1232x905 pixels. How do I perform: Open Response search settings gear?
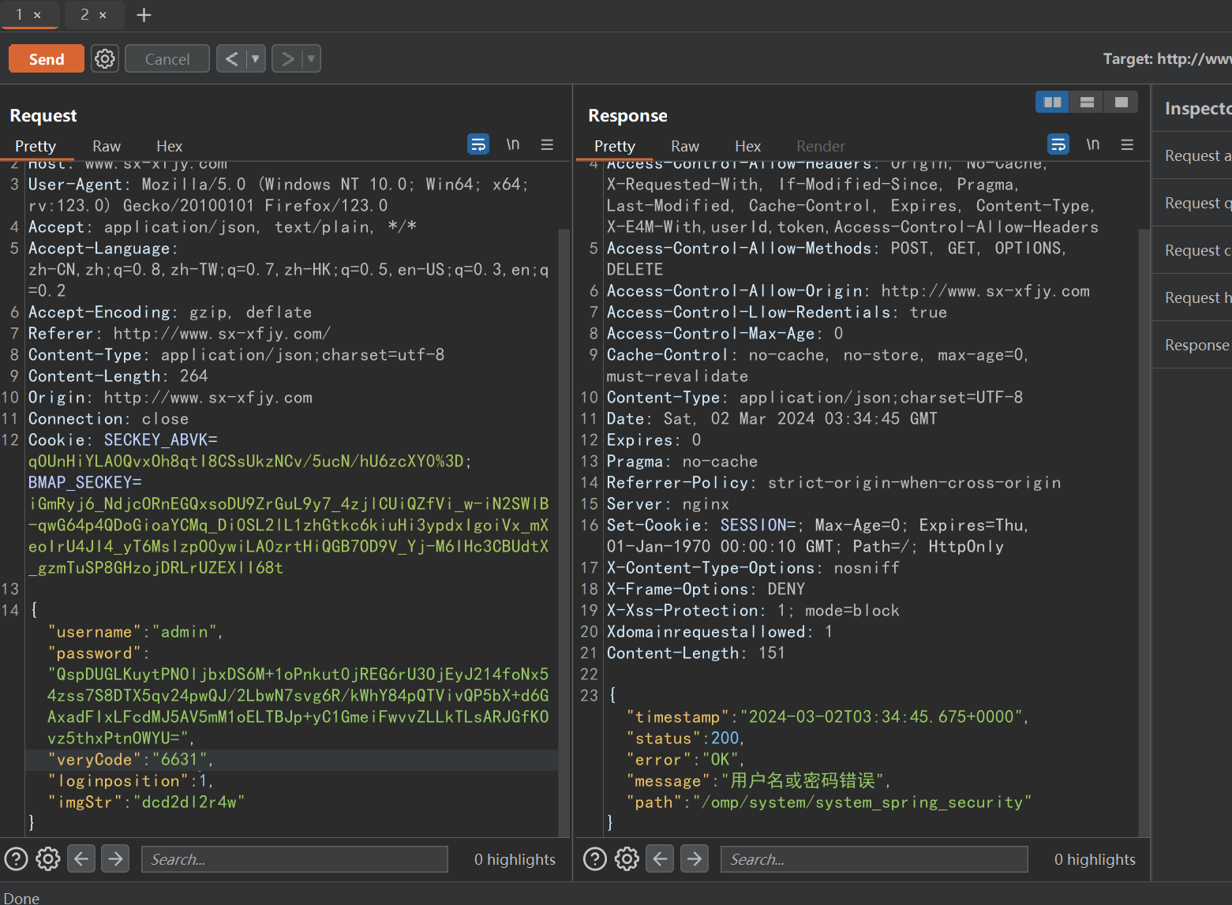627,858
